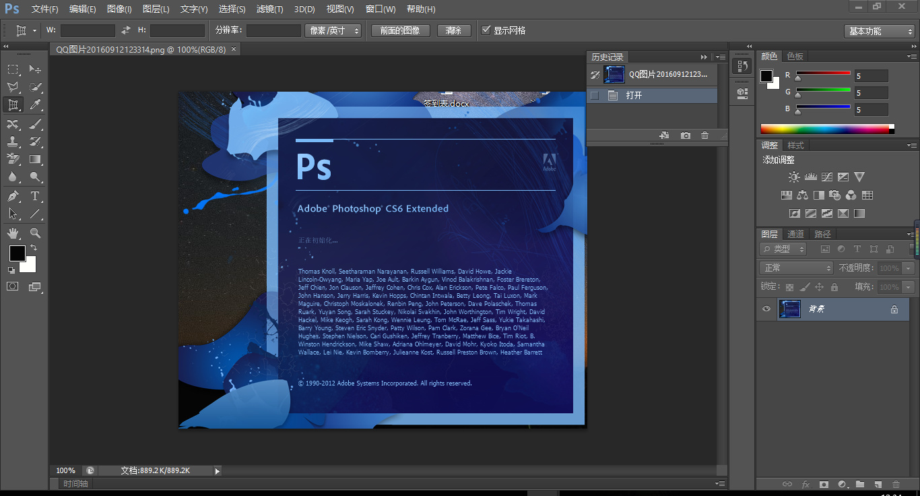The width and height of the screenshot is (920, 496).
Task: Swap the aspect ratio arrows between W and H
Action: click(126, 30)
